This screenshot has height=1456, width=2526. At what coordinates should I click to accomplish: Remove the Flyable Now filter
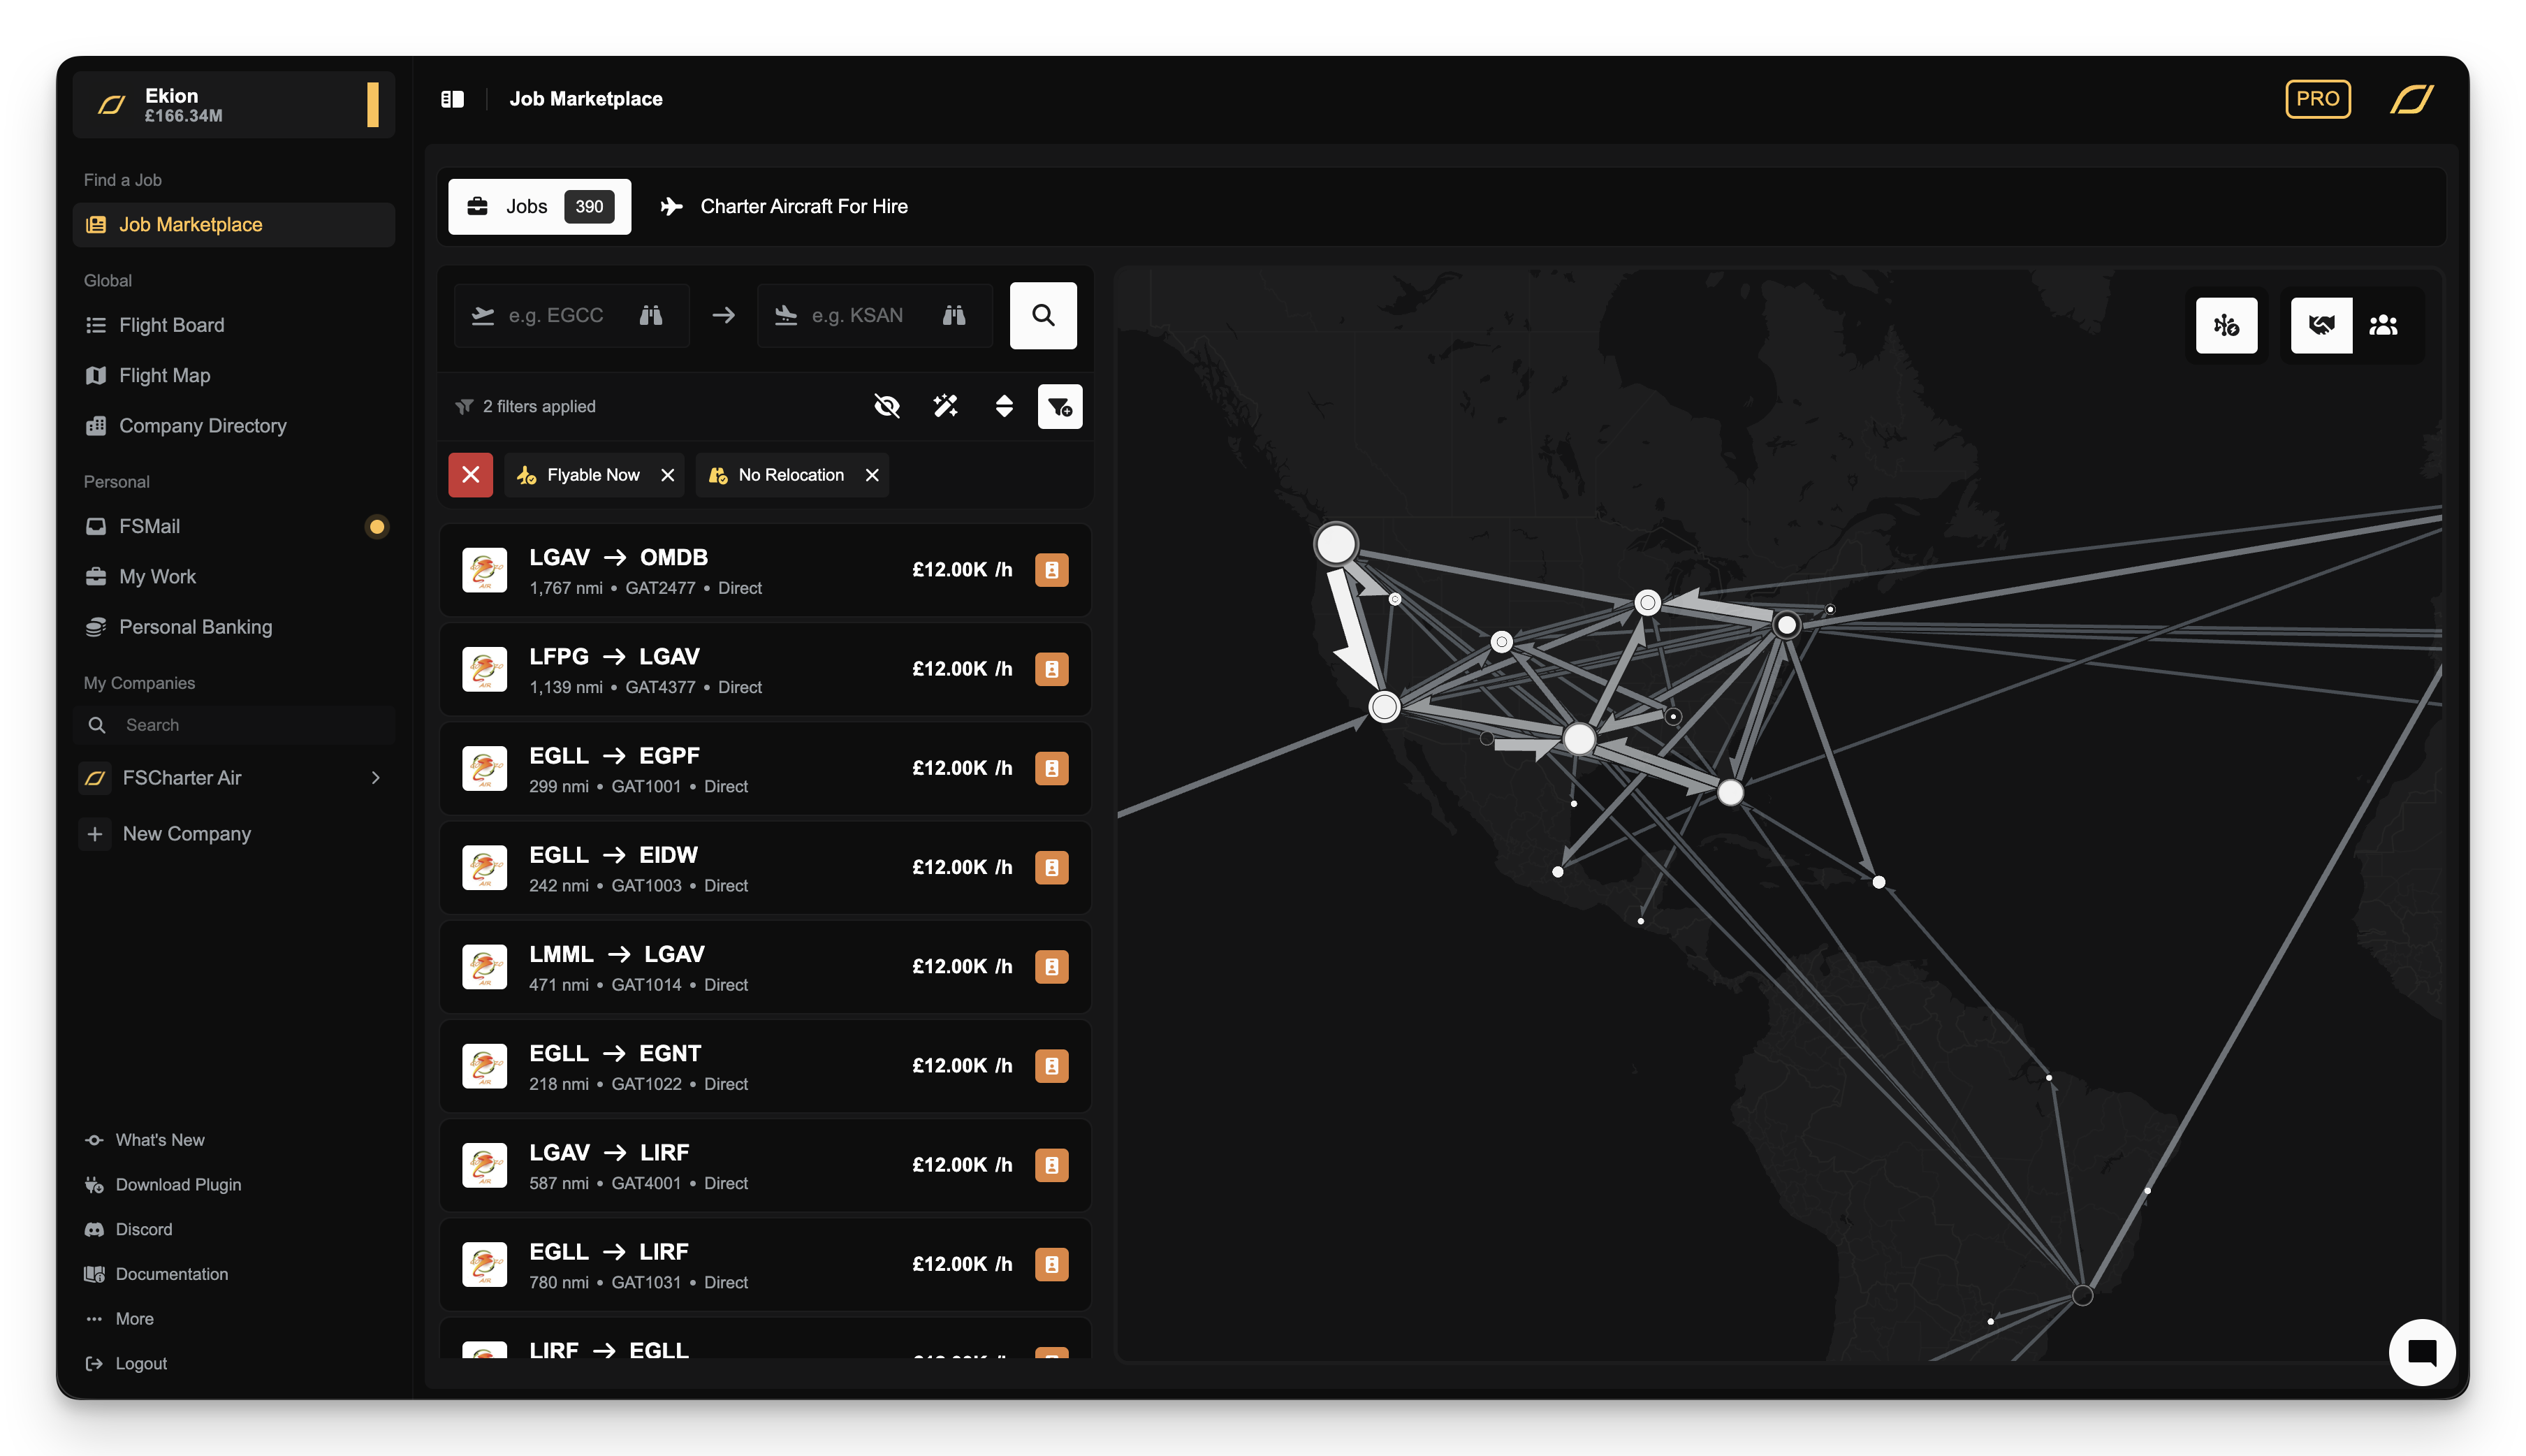coord(668,475)
